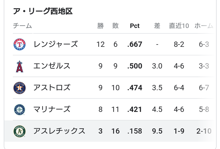Viewport: 220px width, 149px height.
Task: Click the 直近10 column header
Action: (x=179, y=26)
